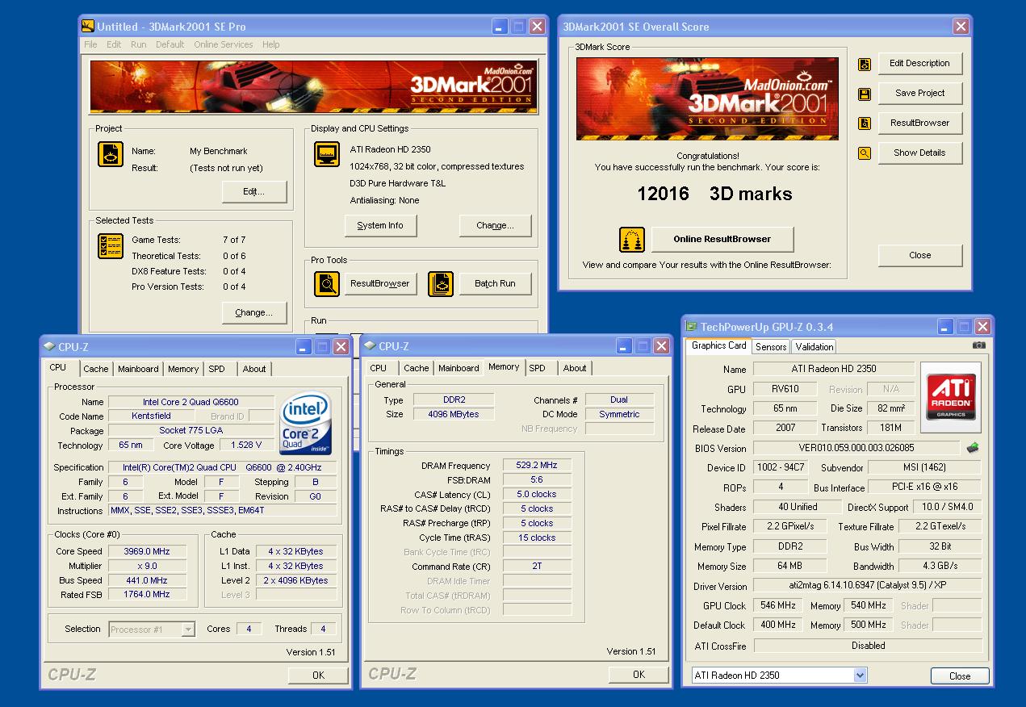1026x707 pixels.
Task: Open Processor #1 selection dropdown
Action: 188,629
